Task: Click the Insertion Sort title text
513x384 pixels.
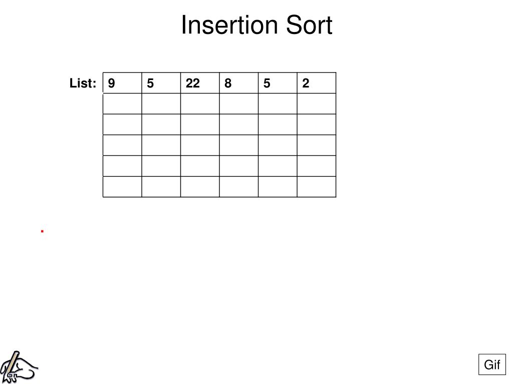Action: 257,25
